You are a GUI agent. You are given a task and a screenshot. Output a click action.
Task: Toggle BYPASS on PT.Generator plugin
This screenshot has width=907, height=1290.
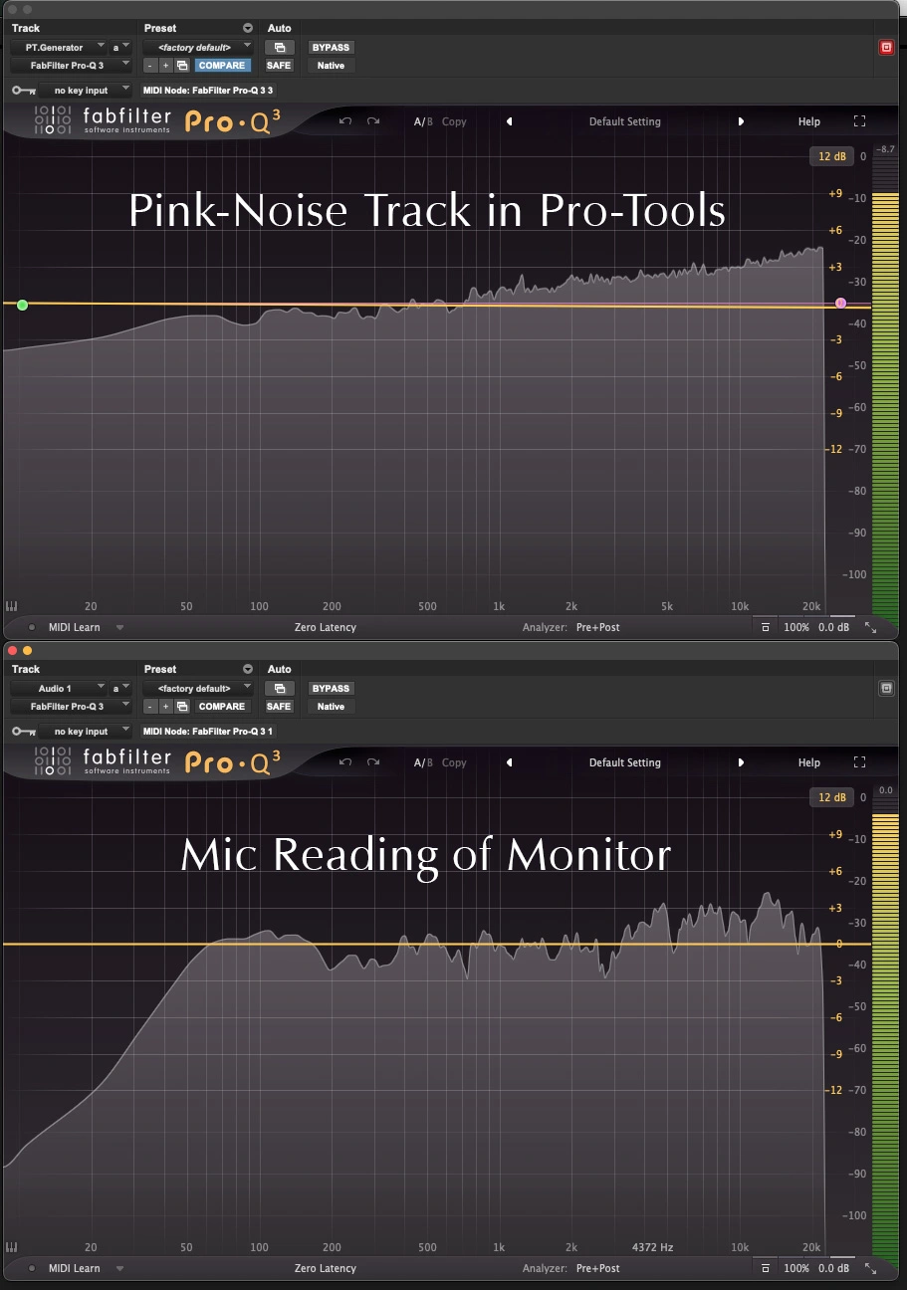click(x=331, y=47)
